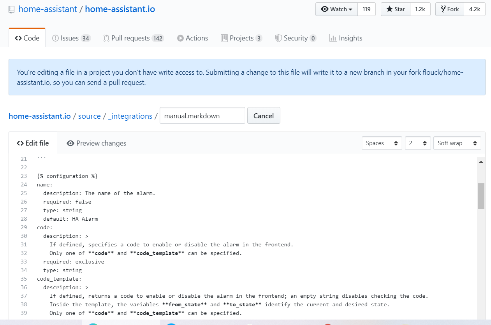This screenshot has width=491, height=325.
Task: Open the home-assistant owner link
Action: click(x=48, y=9)
